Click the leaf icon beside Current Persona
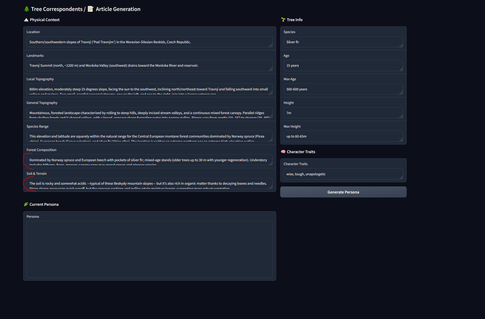 click(26, 204)
